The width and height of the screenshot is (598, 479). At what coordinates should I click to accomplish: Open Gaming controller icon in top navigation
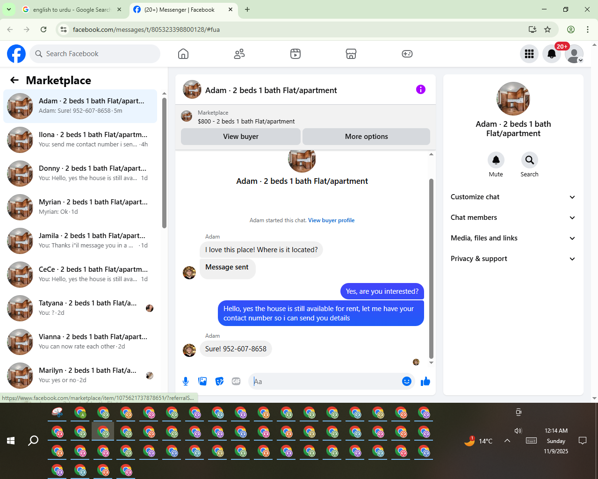(407, 54)
